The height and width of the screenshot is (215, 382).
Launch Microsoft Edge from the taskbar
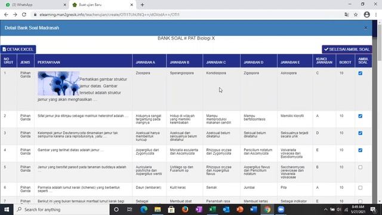coord(144,210)
